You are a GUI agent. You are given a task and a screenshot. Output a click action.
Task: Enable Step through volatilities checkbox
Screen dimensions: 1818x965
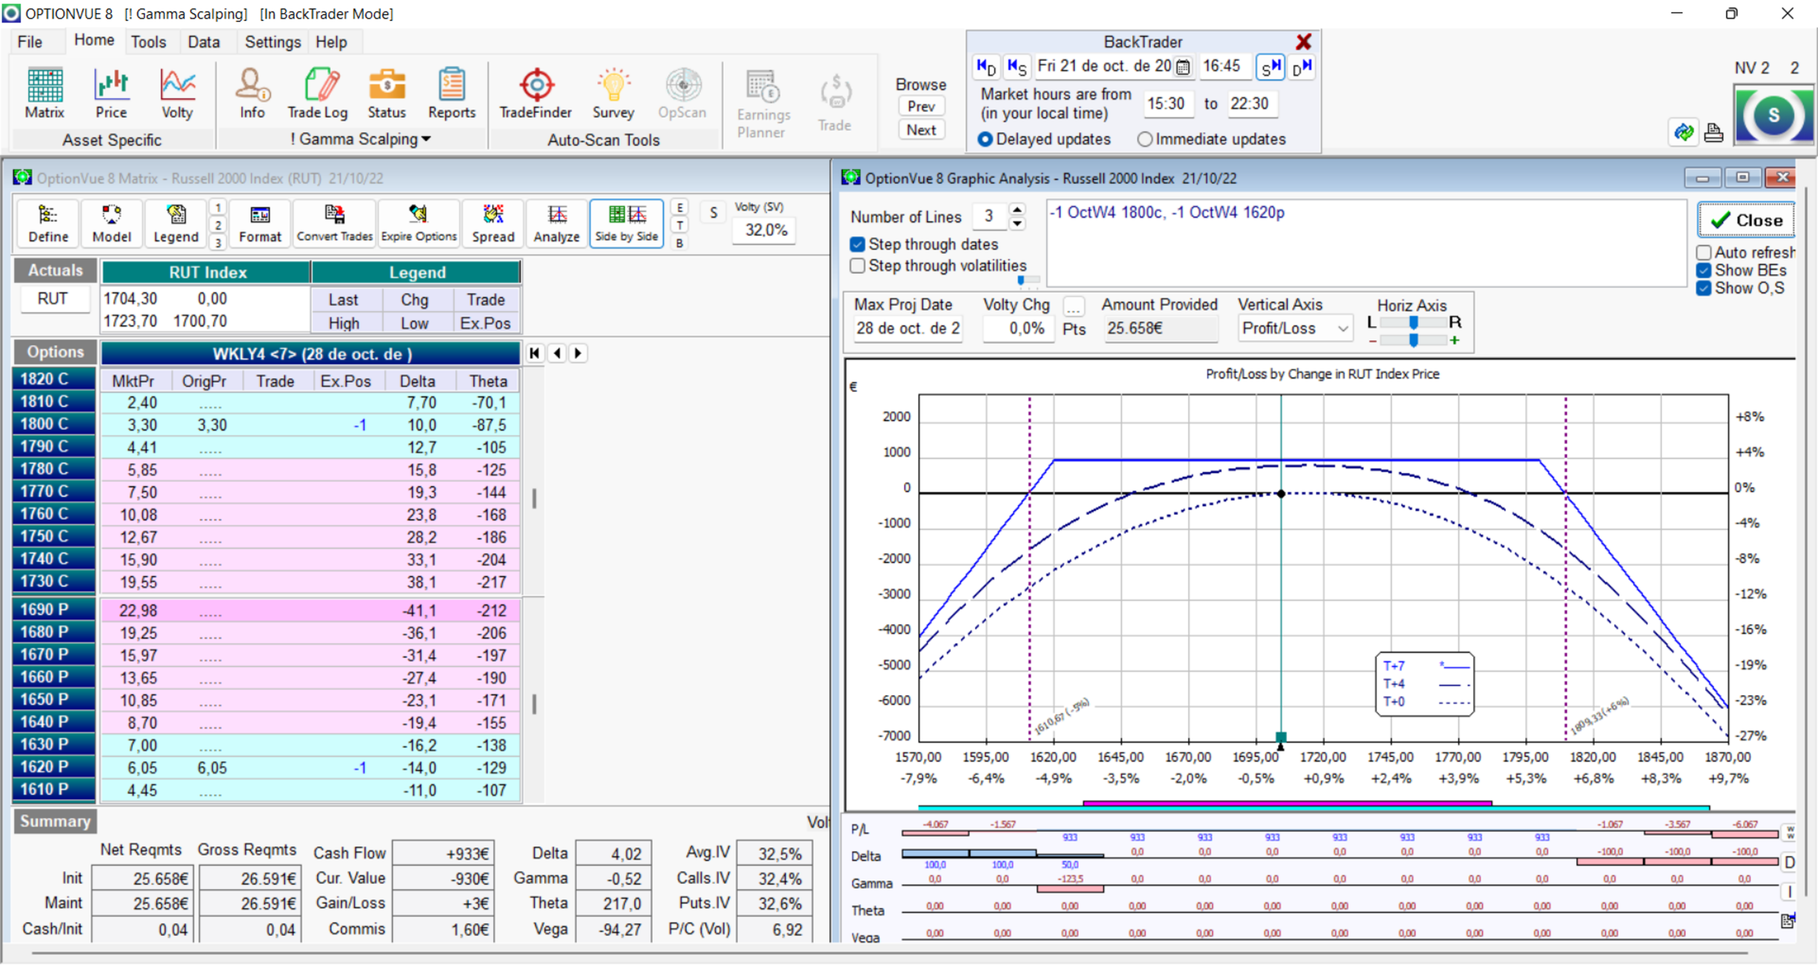coord(857,266)
